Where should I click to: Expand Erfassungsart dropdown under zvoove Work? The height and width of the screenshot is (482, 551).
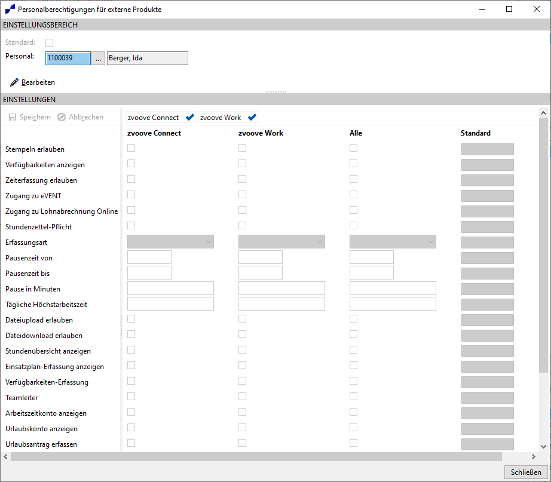pyautogui.click(x=281, y=242)
